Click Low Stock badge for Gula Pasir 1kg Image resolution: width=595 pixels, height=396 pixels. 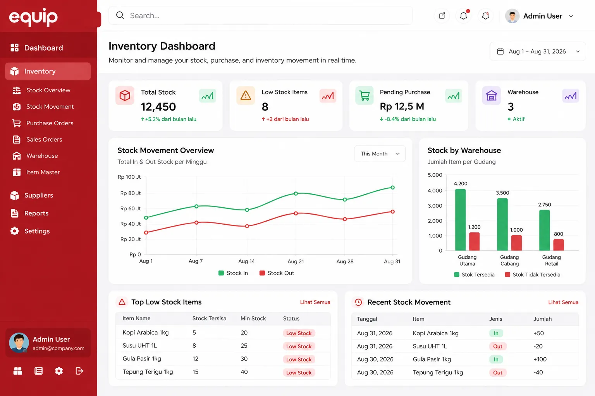299,359
